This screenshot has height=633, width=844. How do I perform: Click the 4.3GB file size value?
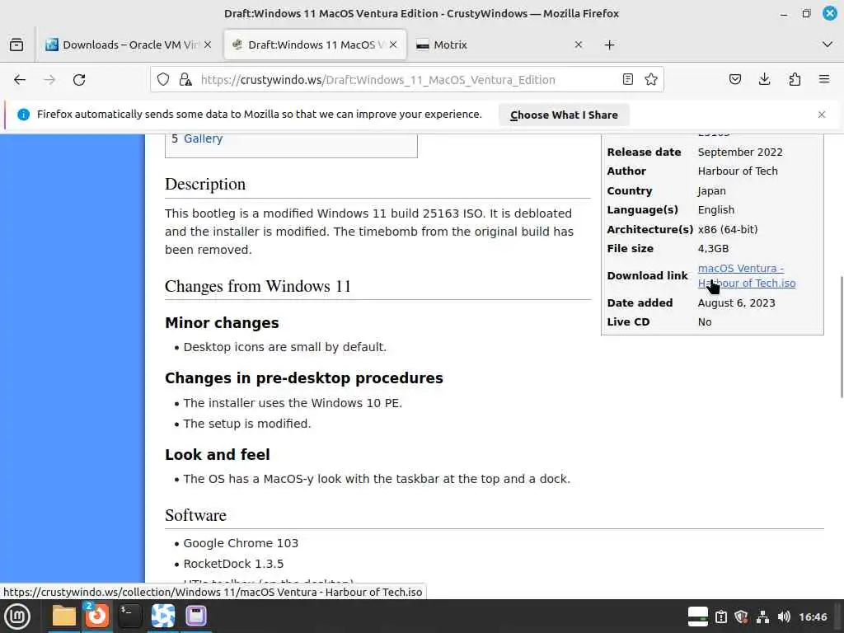(713, 249)
